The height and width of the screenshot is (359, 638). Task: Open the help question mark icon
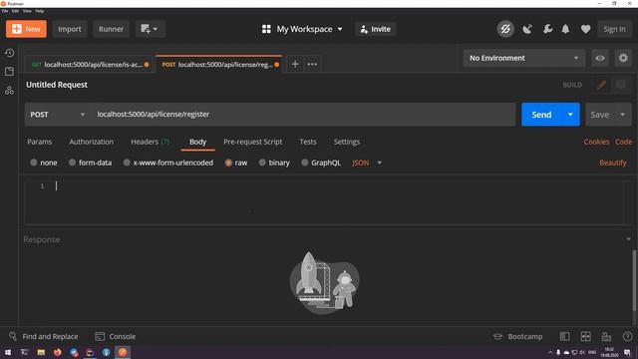click(627, 336)
